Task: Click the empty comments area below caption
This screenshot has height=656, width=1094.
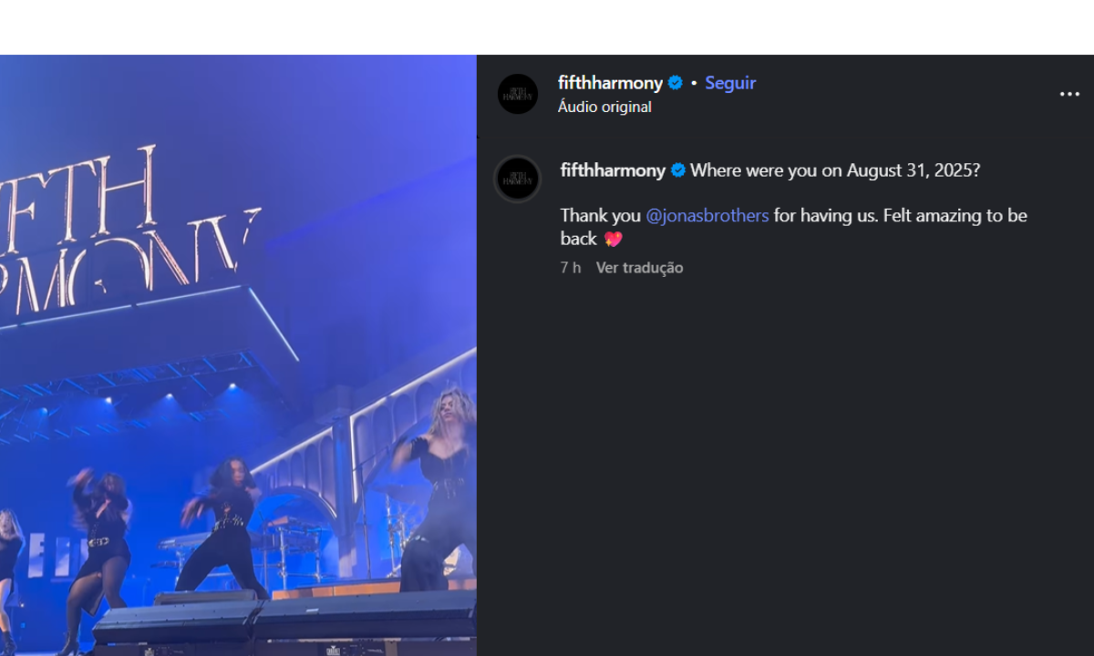Action: 784,456
